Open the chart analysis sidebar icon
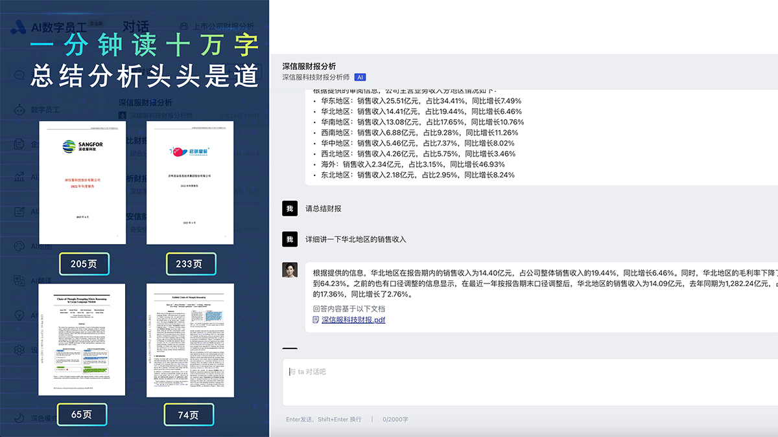This screenshot has width=778, height=437. pos(19,177)
